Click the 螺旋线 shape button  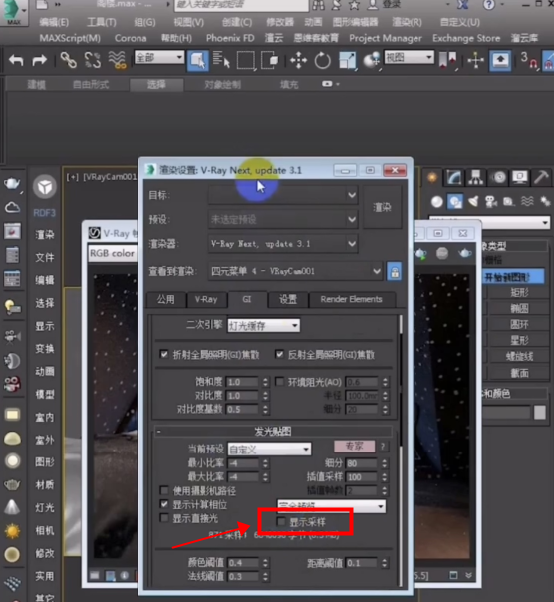pos(519,356)
